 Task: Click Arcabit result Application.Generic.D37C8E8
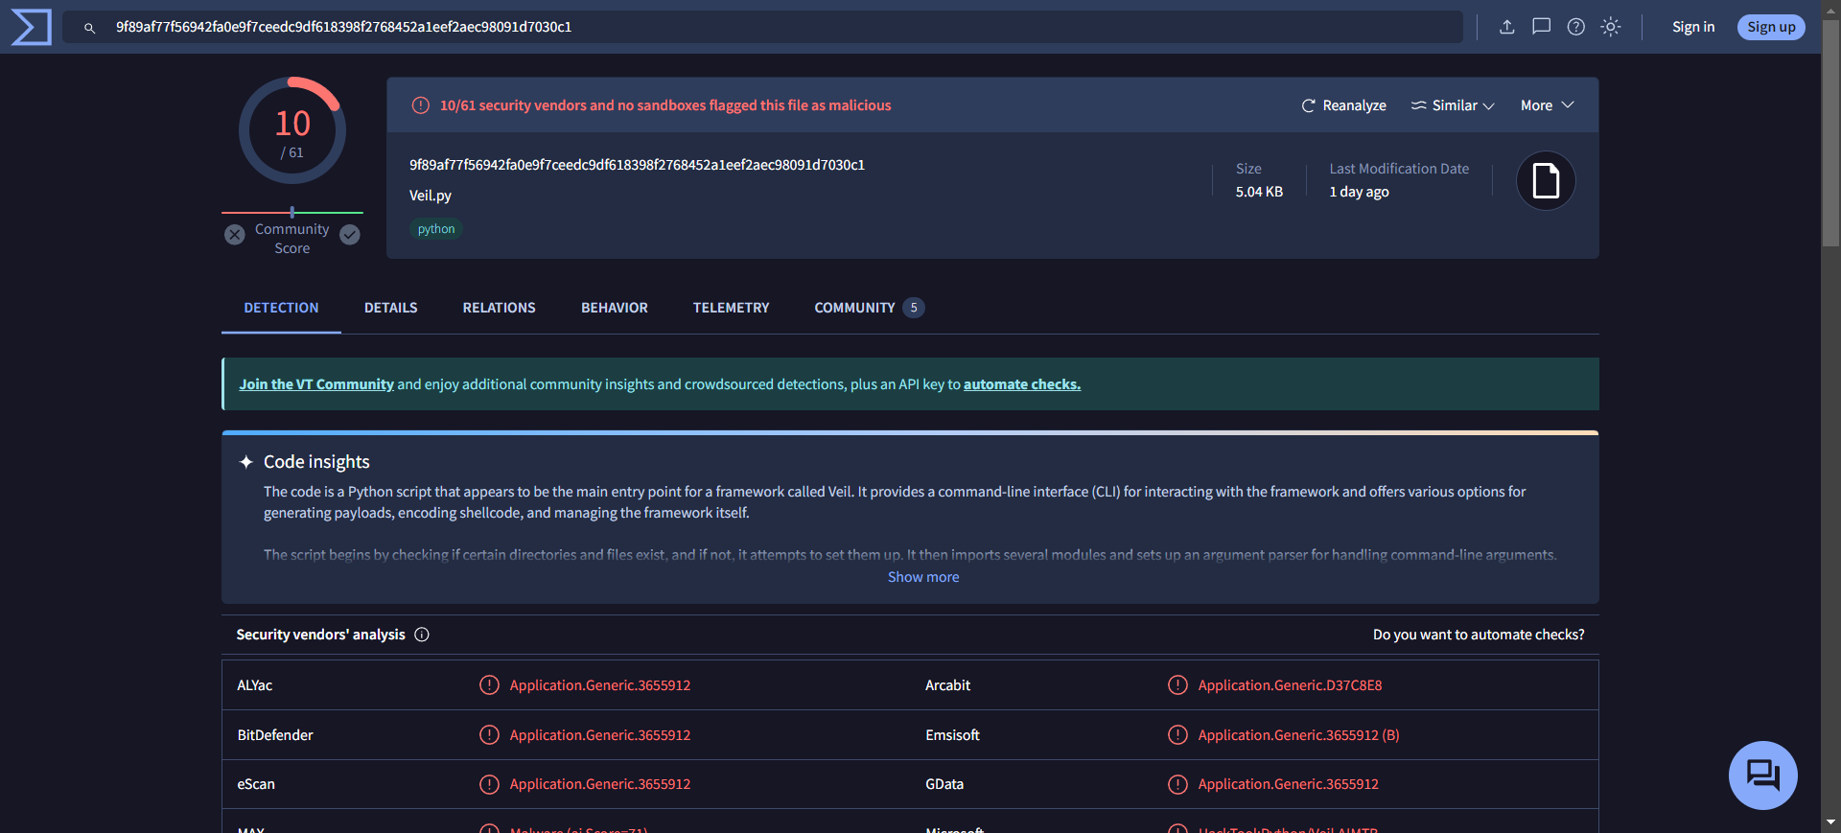tap(1290, 685)
